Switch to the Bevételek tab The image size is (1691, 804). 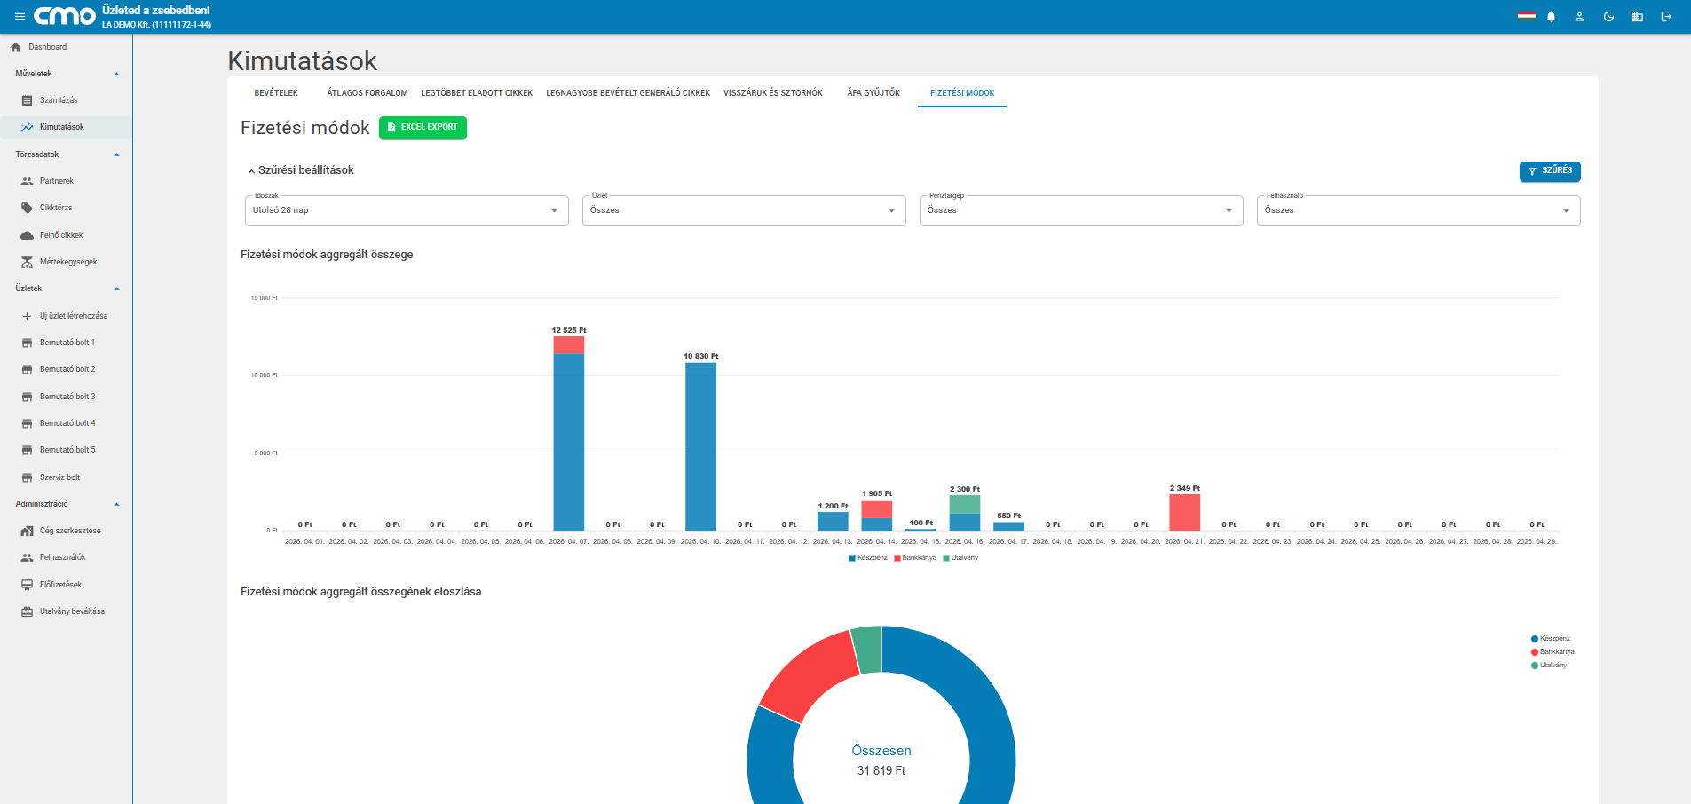tap(276, 93)
